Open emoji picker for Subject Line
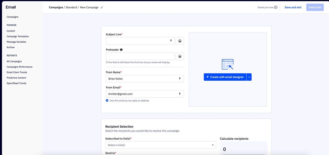329x155 pixels. [180, 41]
